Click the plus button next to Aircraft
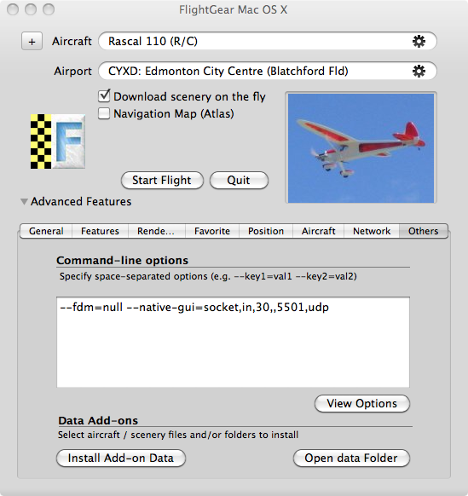468x496 pixels. click(32, 42)
